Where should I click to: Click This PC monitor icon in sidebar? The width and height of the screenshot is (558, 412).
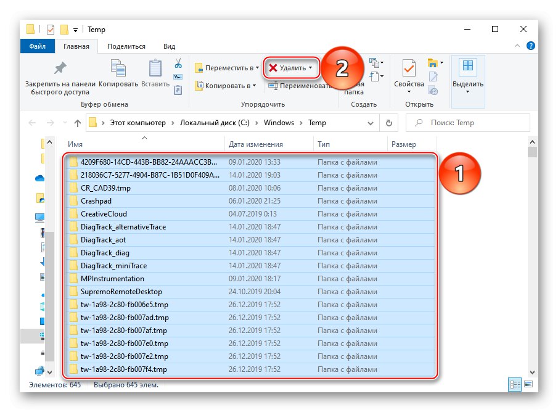click(x=40, y=217)
